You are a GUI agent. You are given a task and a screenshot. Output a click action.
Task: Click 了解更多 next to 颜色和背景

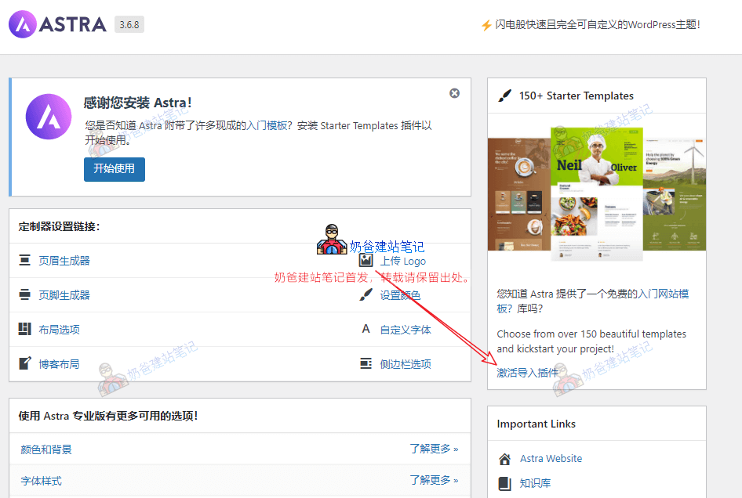(x=434, y=449)
